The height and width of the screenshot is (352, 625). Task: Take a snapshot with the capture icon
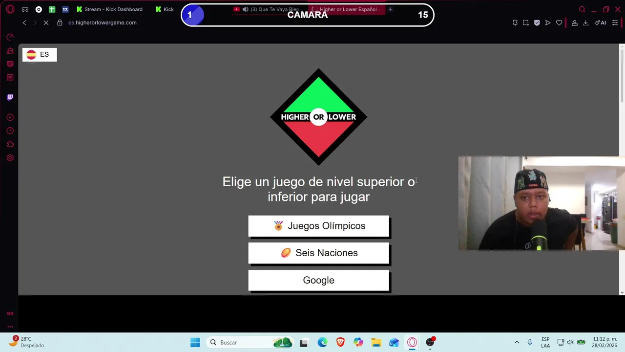point(526,22)
